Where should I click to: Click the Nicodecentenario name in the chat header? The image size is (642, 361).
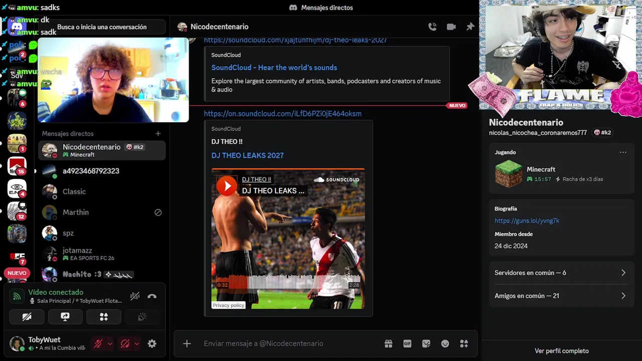(x=219, y=27)
